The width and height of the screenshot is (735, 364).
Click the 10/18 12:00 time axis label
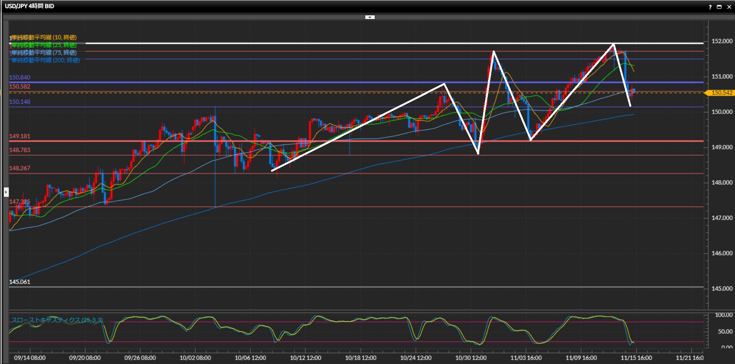[360, 358]
